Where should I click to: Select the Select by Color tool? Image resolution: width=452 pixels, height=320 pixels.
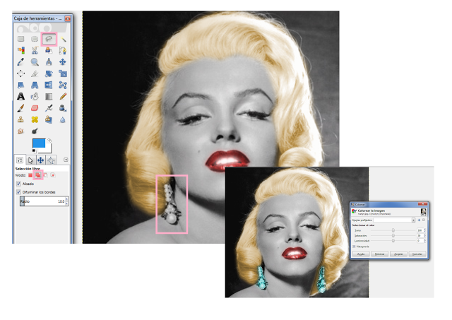tap(20, 50)
